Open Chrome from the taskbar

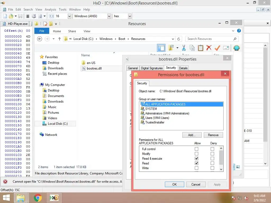pyautogui.click(x=38, y=198)
